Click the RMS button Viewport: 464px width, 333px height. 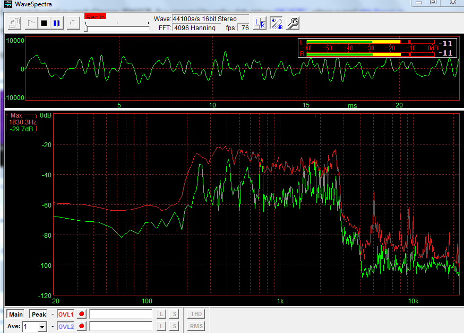(x=196, y=327)
